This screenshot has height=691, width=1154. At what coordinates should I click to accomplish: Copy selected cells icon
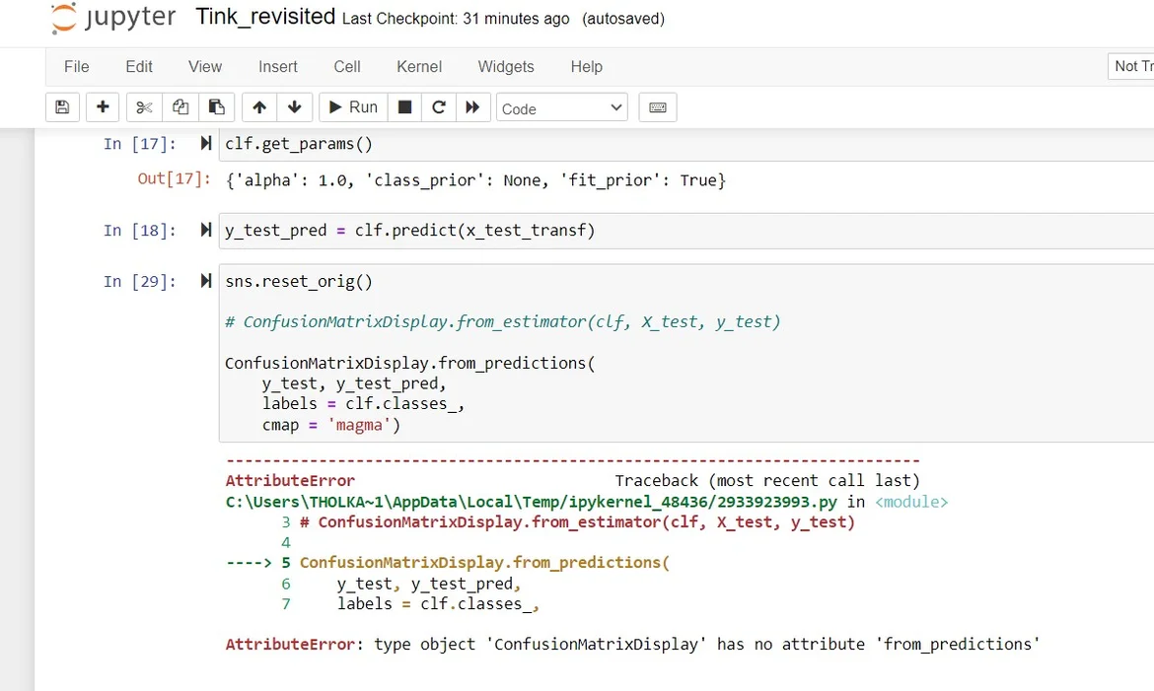click(x=180, y=107)
